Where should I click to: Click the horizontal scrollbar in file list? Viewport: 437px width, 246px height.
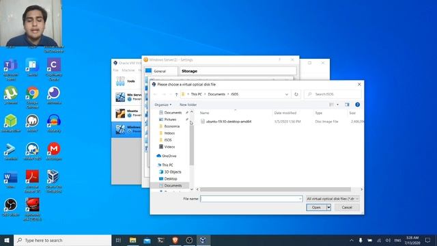(x=275, y=189)
